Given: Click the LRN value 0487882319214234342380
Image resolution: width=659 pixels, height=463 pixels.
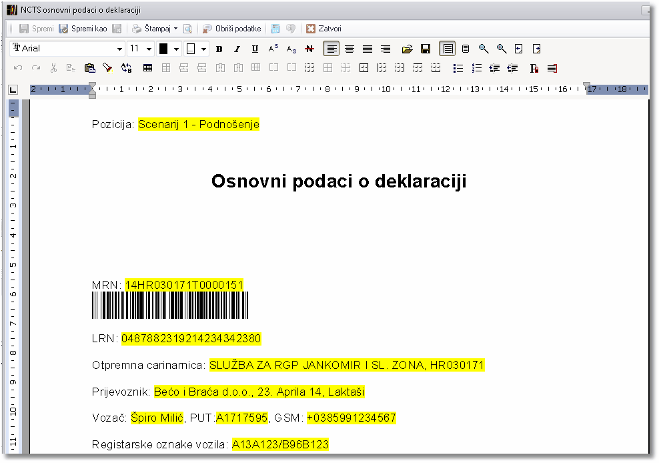Looking at the screenshot, I should [x=191, y=338].
